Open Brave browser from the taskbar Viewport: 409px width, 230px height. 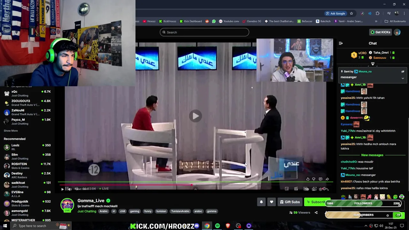[x=228, y=226]
